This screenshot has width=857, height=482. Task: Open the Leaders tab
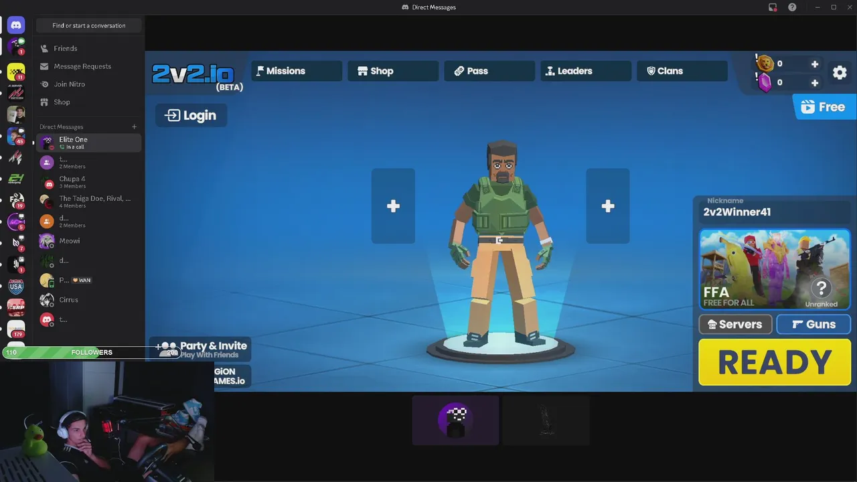(x=586, y=71)
